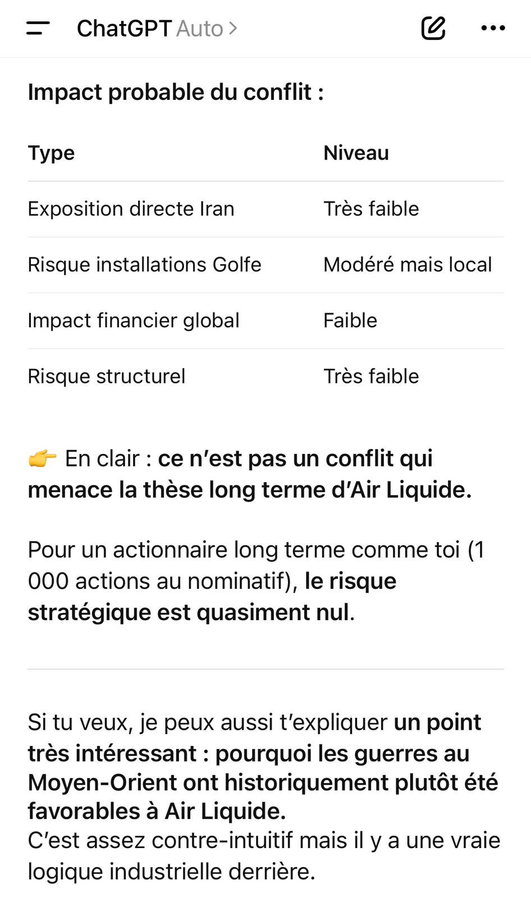531x898 pixels.
Task: Click the "Impact financier global" cell
Action: 134,320
